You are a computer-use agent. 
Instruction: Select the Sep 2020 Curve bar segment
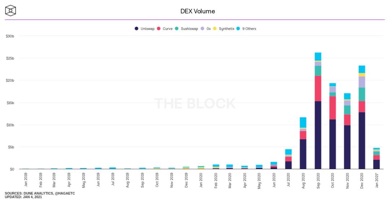click(318, 89)
